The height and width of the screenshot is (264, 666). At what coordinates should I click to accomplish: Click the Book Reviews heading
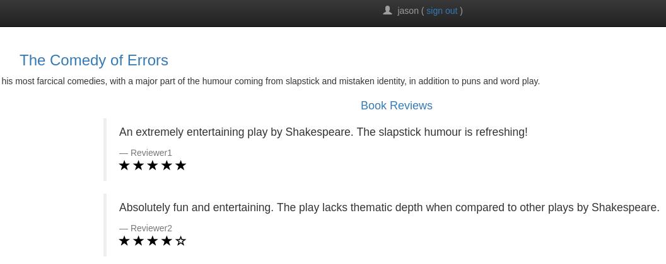(396, 106)
